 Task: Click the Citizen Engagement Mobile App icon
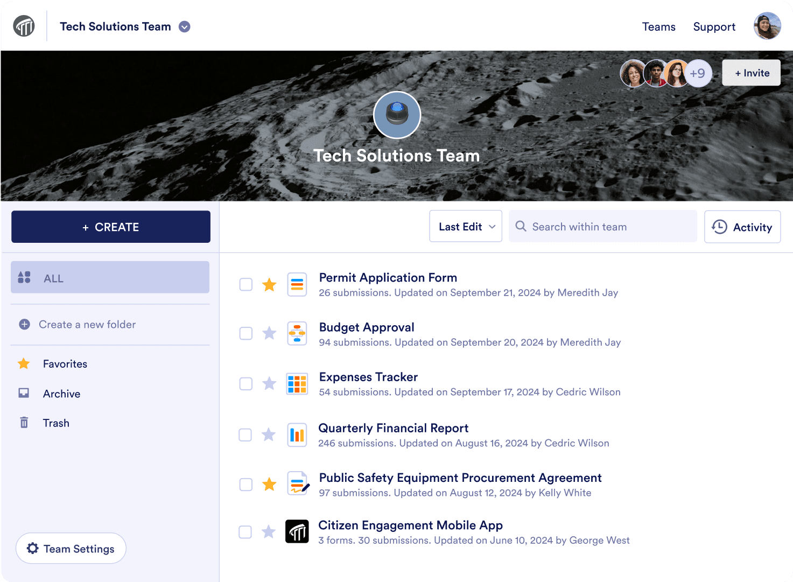tap(297, 532)
